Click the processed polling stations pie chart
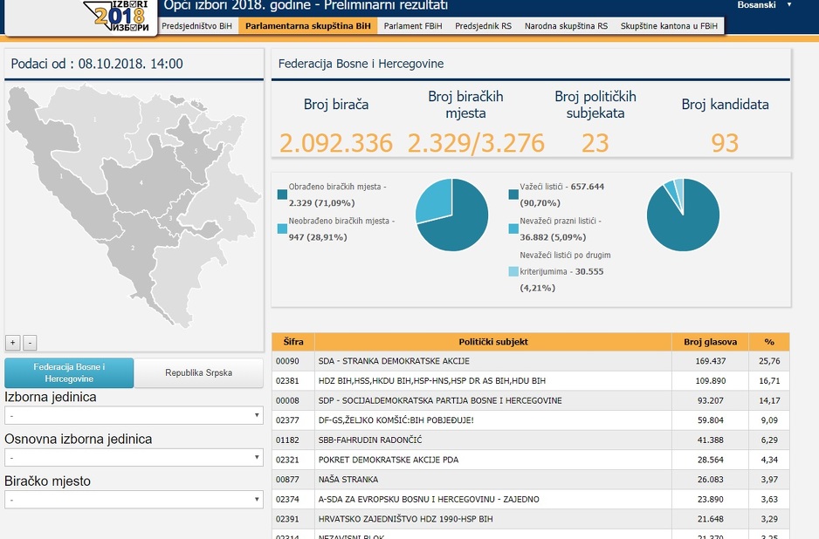Viewport: 819px width, 539px height. pos(451,215)
